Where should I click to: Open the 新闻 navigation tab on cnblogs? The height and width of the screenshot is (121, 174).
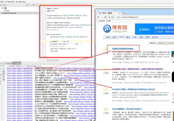(x=121, y=37)
